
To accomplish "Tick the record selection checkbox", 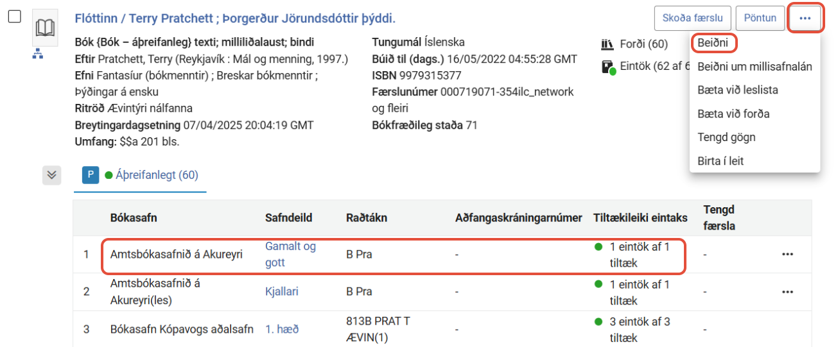I will coord(15,17).
